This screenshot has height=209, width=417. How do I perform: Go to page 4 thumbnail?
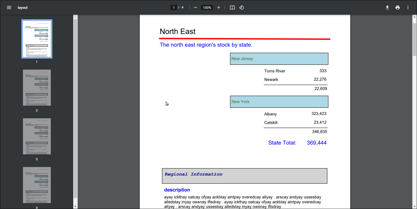pos(37,185)
